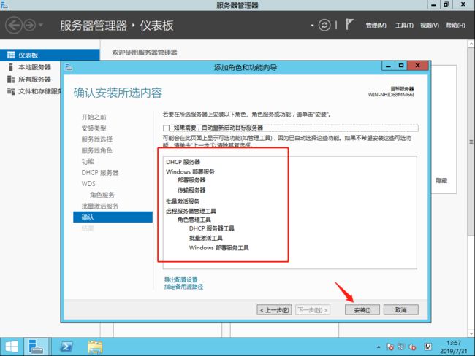This screenshot has width=475, height=356.
Task: Launch PowerShell from the taskbar
Action: click(x=66, y=347)
